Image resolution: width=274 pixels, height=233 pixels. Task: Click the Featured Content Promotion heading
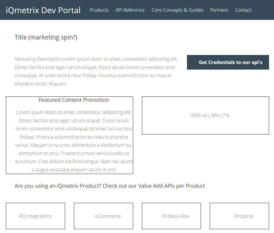[x=74, y=100]
